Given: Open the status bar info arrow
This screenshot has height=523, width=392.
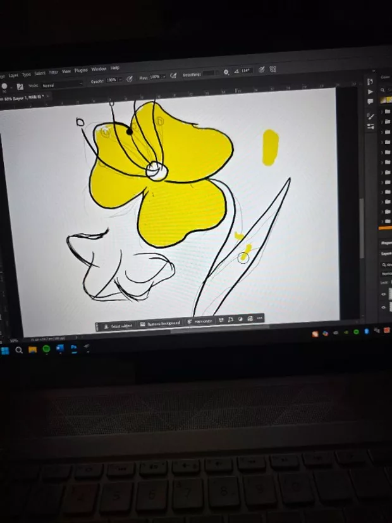Looking at the screenshot, I should (x=77, y=337).
